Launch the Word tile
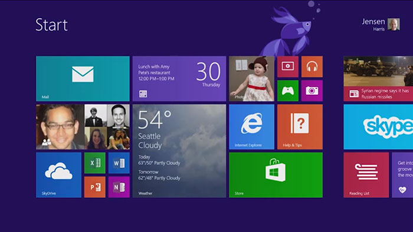The image size is (413, 232). pyautogui.click(x=119, y=163)
